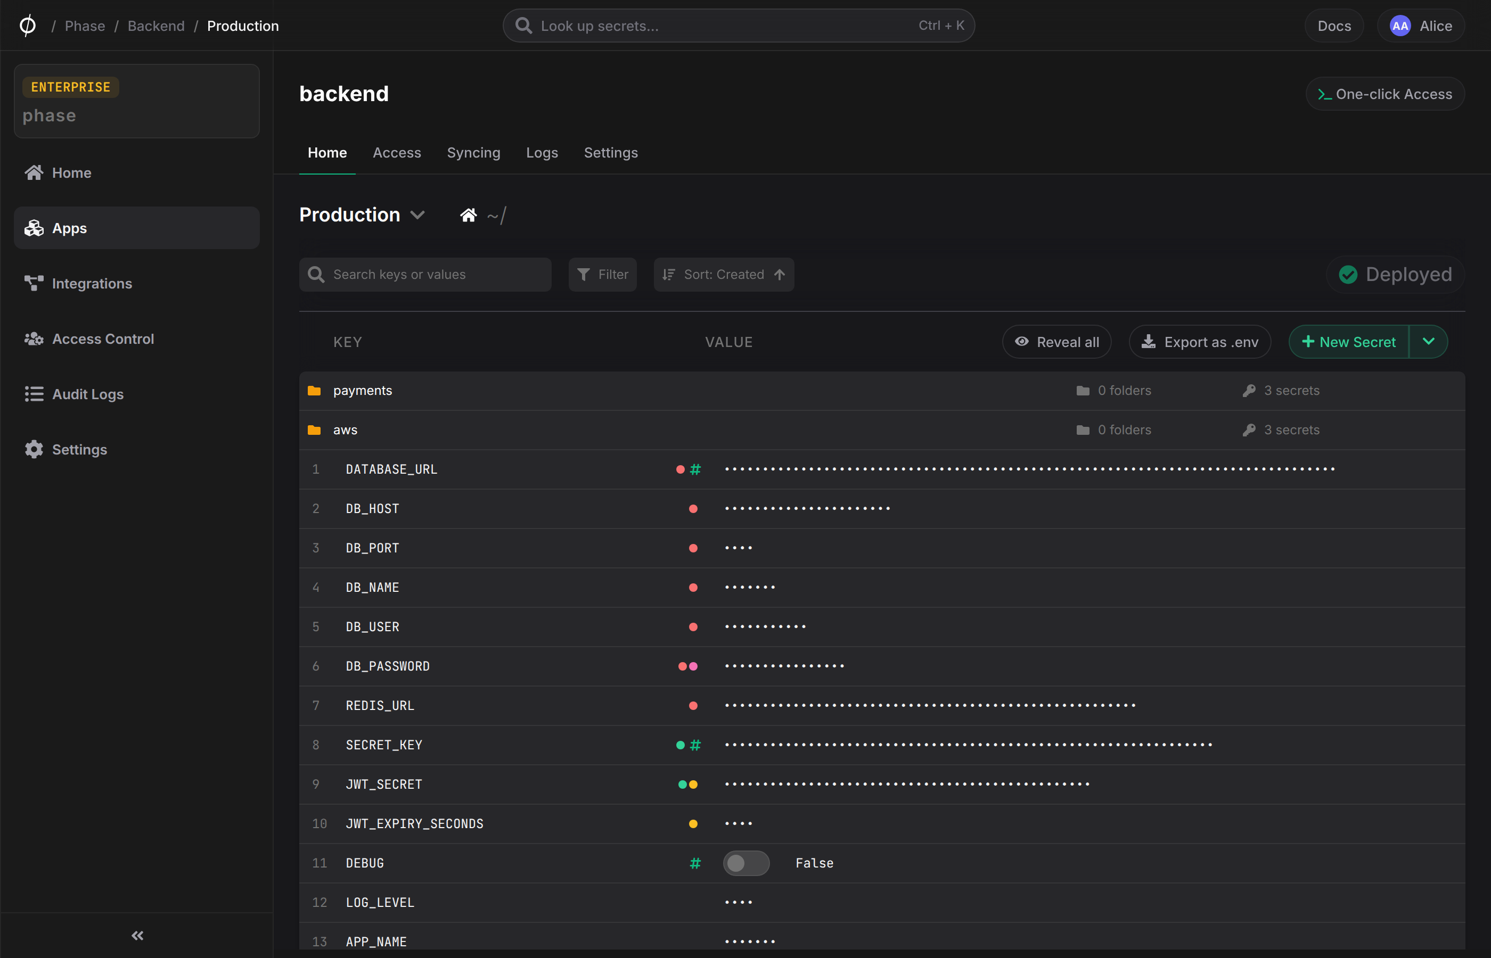The height and width of the screenshot is (958, 1491).
Task: Click the red dot on REDIS_URL
Action: point(693,705)
